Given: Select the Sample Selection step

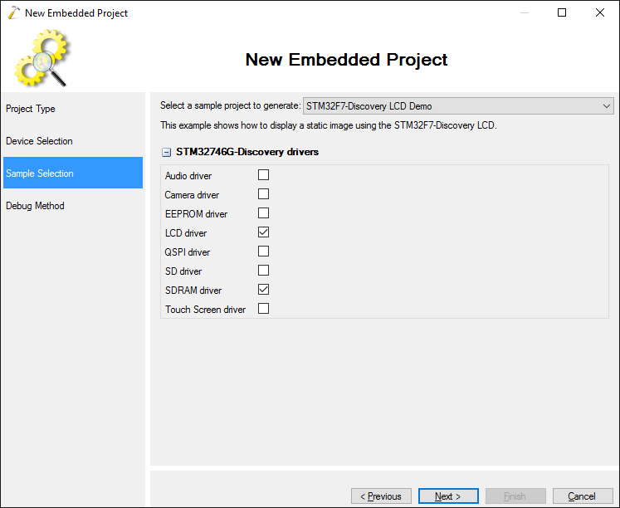Looking at the screenshot, I should (x=73, y=173).
